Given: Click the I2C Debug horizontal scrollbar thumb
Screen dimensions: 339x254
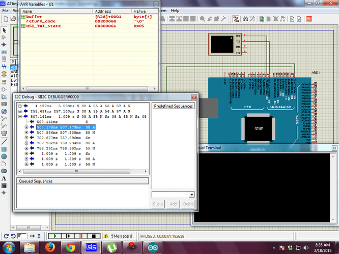Looking at the screenshot, I should pyautogui.click(x=76, y=171).
